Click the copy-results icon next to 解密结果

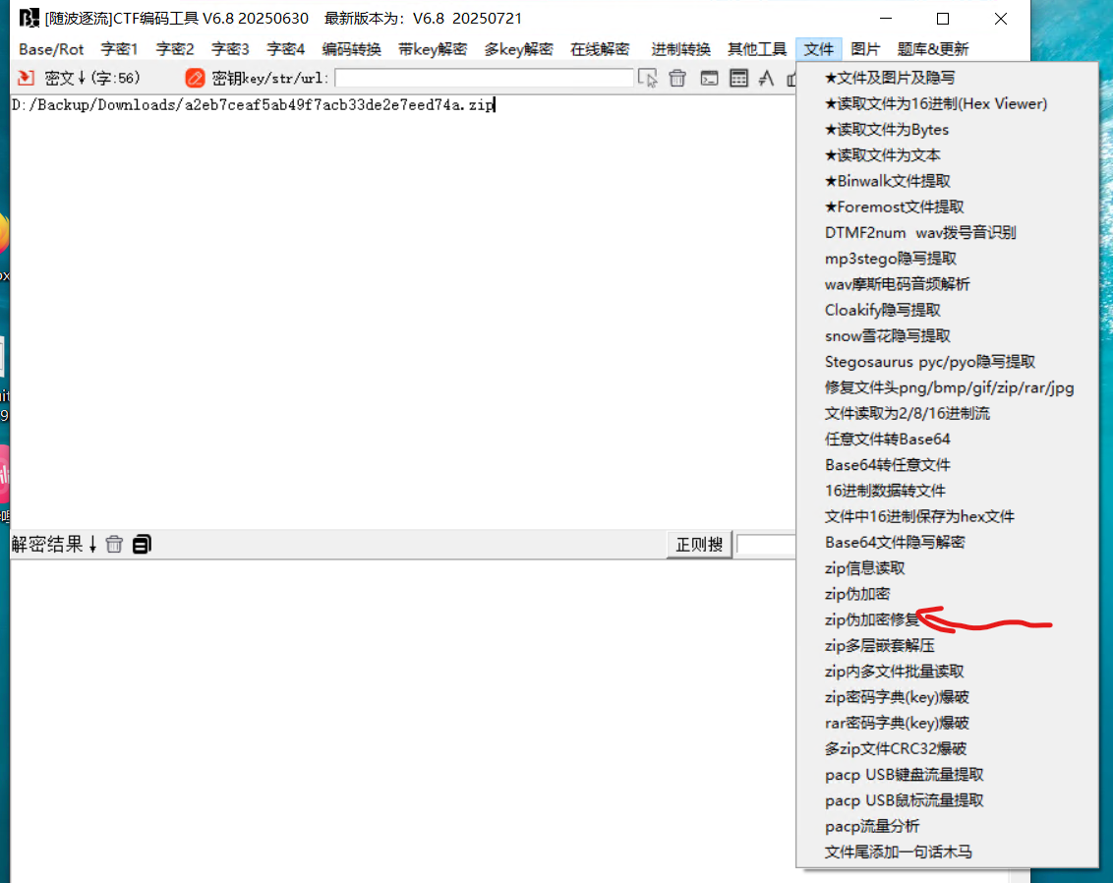pyautogui.click(x=141, y=544)
